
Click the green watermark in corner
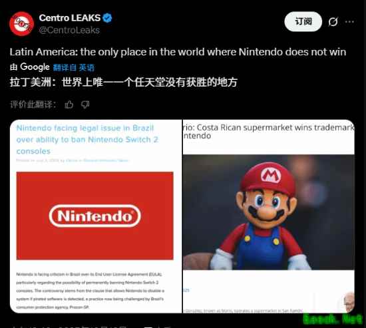tap(332, 319)
